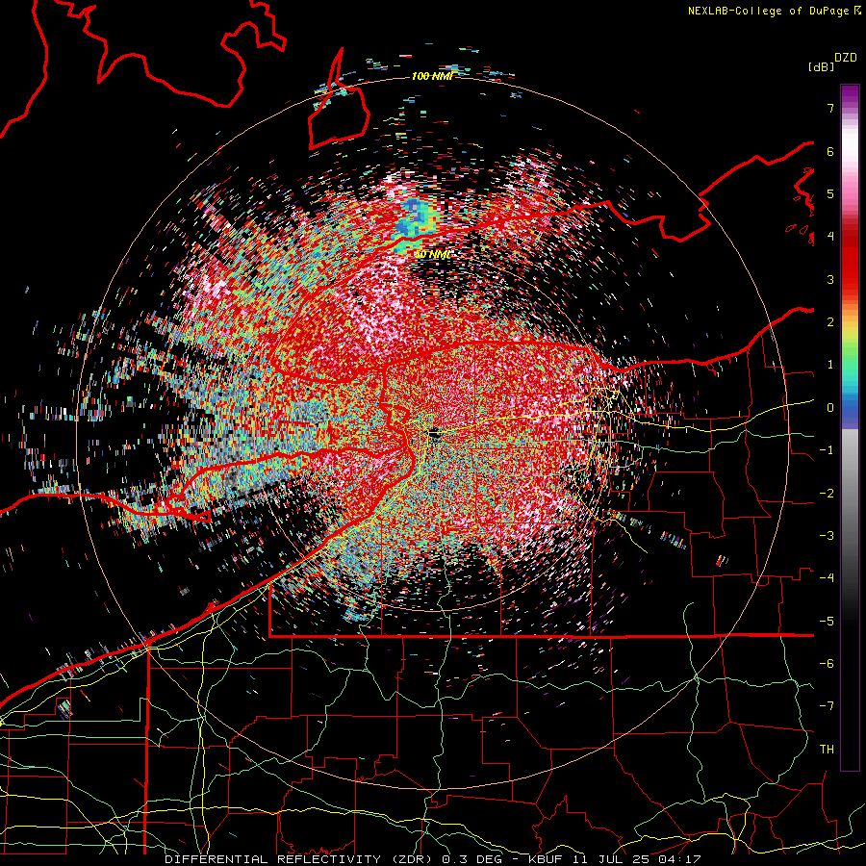Click the 100 NMI range ring label
This screenshot has width=866, height=866.
pyautogui.click(x=432, y=76)
